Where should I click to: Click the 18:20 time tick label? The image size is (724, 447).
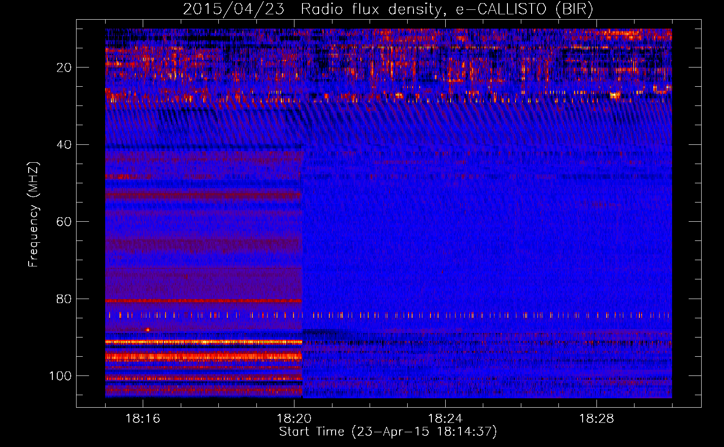click(x=294, y=419)
